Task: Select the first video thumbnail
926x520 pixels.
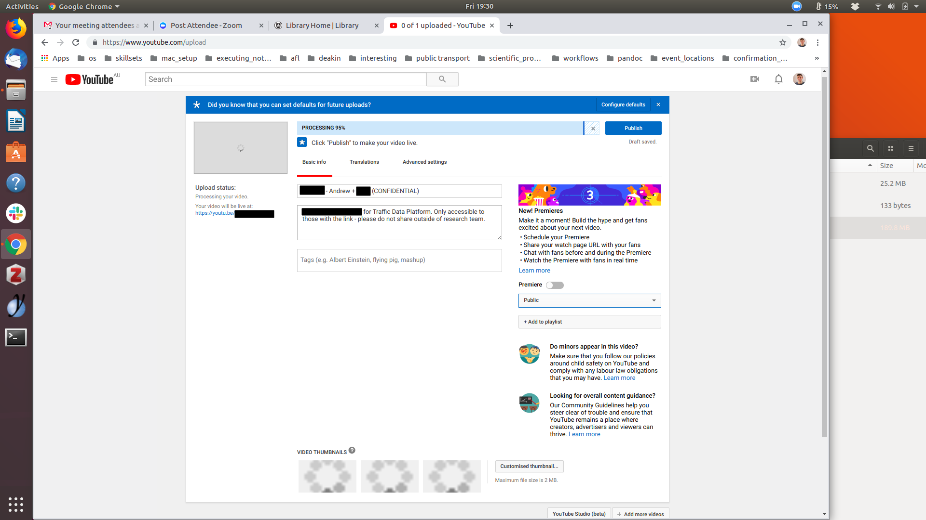Action: (x=327, y=476)
